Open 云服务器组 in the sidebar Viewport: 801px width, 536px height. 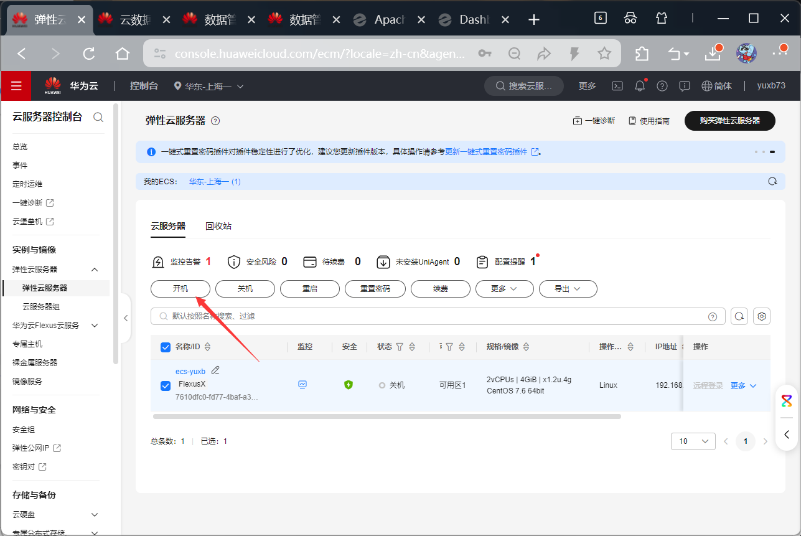click(x=41, y=307)
